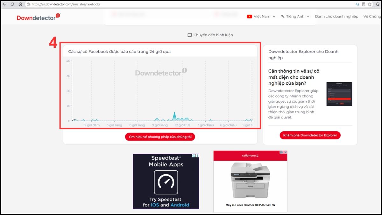Click the Tìm hiểu về phương pháp button
The height and width of the screenshot is (215, 382).
click(x=160, y=137)
